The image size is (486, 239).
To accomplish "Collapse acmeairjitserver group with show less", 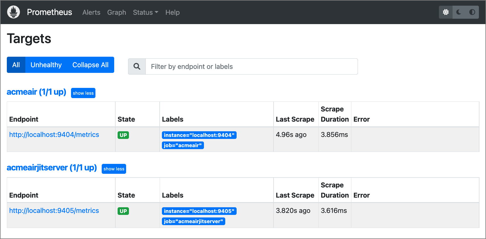I will (114, 169).
